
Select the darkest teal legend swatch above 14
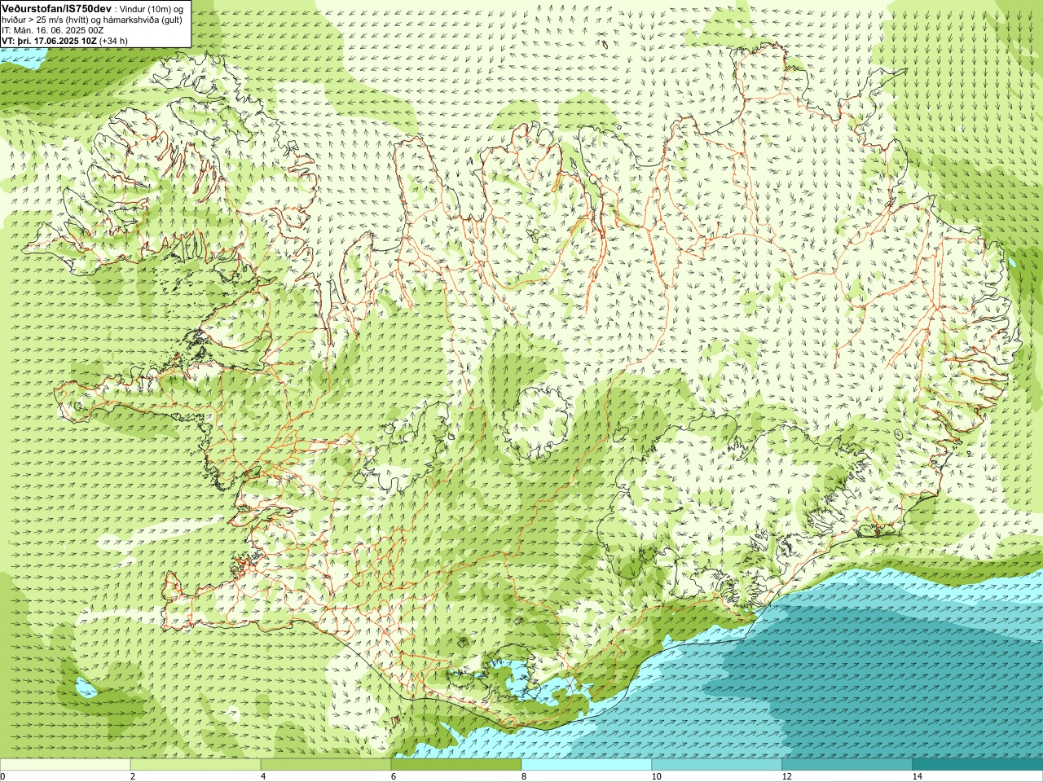pos(978,765)
